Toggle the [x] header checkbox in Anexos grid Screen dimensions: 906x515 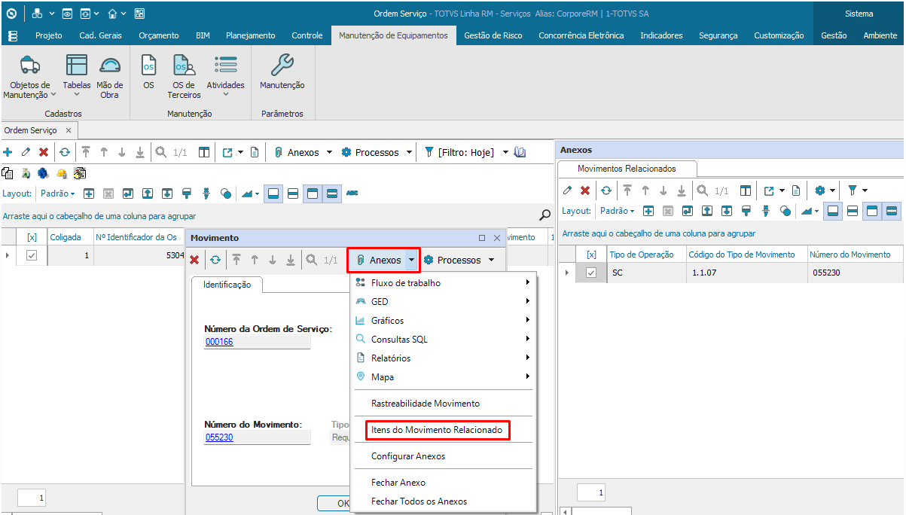(591, 254)
